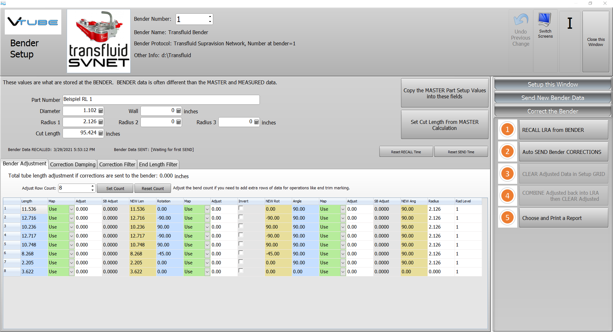613x332 pixels.
Task: Click the Part Number input field
Action: 161,100
